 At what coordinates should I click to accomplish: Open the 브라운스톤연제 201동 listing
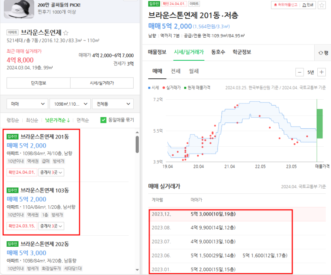(45, 137)
